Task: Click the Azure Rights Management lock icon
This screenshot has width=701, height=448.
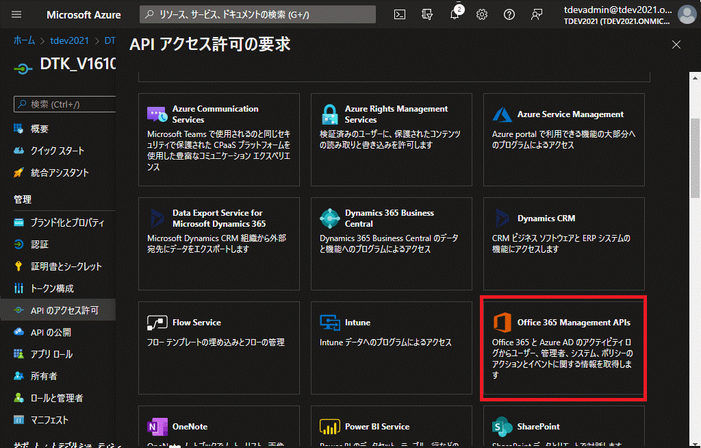Action: point(330,114)
